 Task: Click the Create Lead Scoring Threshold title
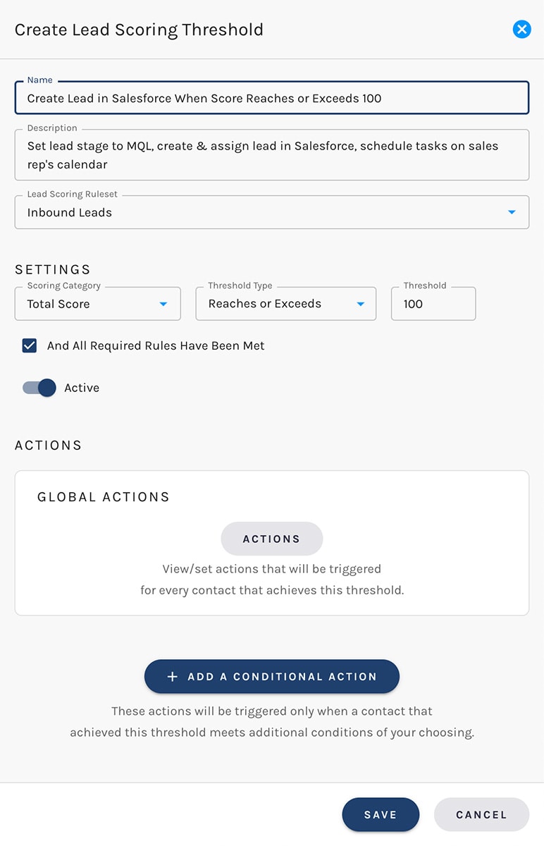tap(139, 30)
